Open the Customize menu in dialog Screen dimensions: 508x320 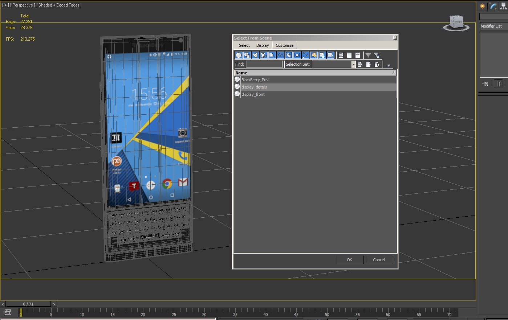(285, 45)
